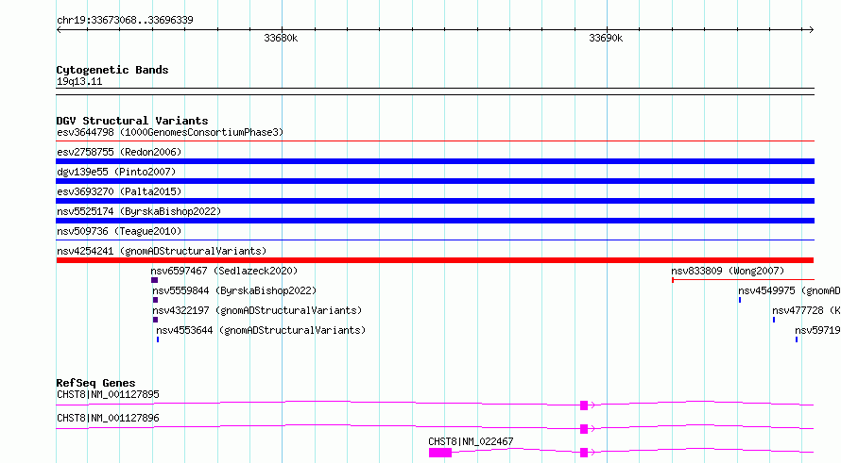The image size is (841, 463).
Task: Select the blue nsv59719 variant glyph
Action: 797,339
